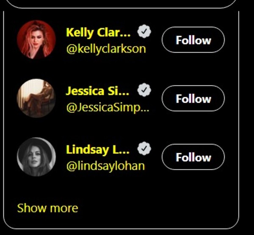
Task: Click Kelly Clarkson's verified badge icon
Action: tap(144, 31)
